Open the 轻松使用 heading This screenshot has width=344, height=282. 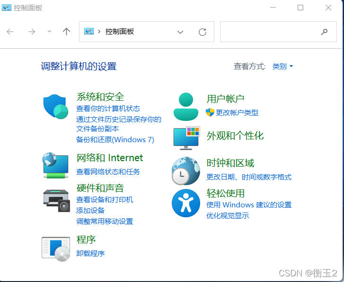(225, 193)
